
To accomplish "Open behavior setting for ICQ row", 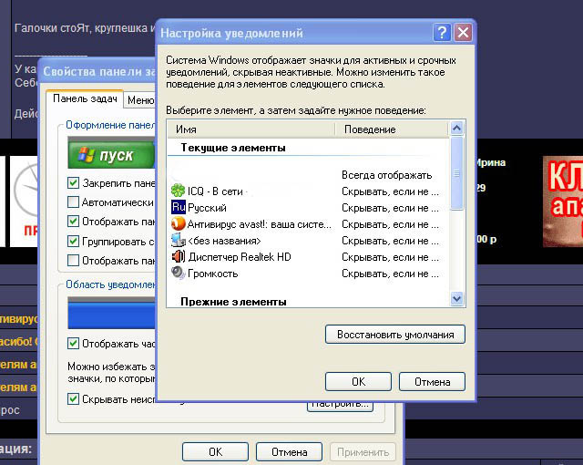I will [393, 191].
